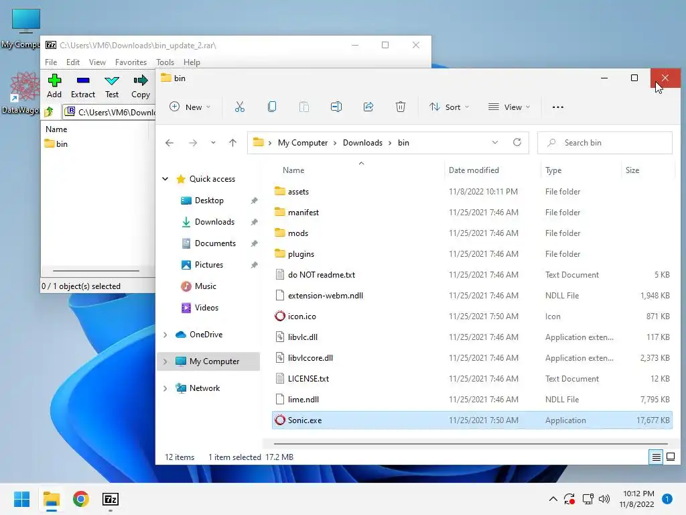This screenshot has height=515, width=686.
Task: Click the Extract button in 7-Zip
Action: click(82, 86)
